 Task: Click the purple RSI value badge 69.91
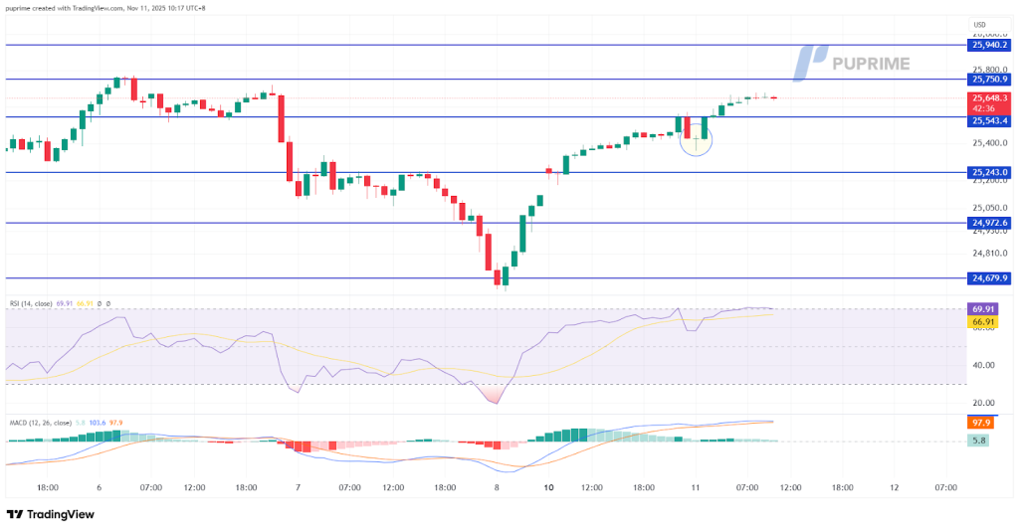coord(981,309)
